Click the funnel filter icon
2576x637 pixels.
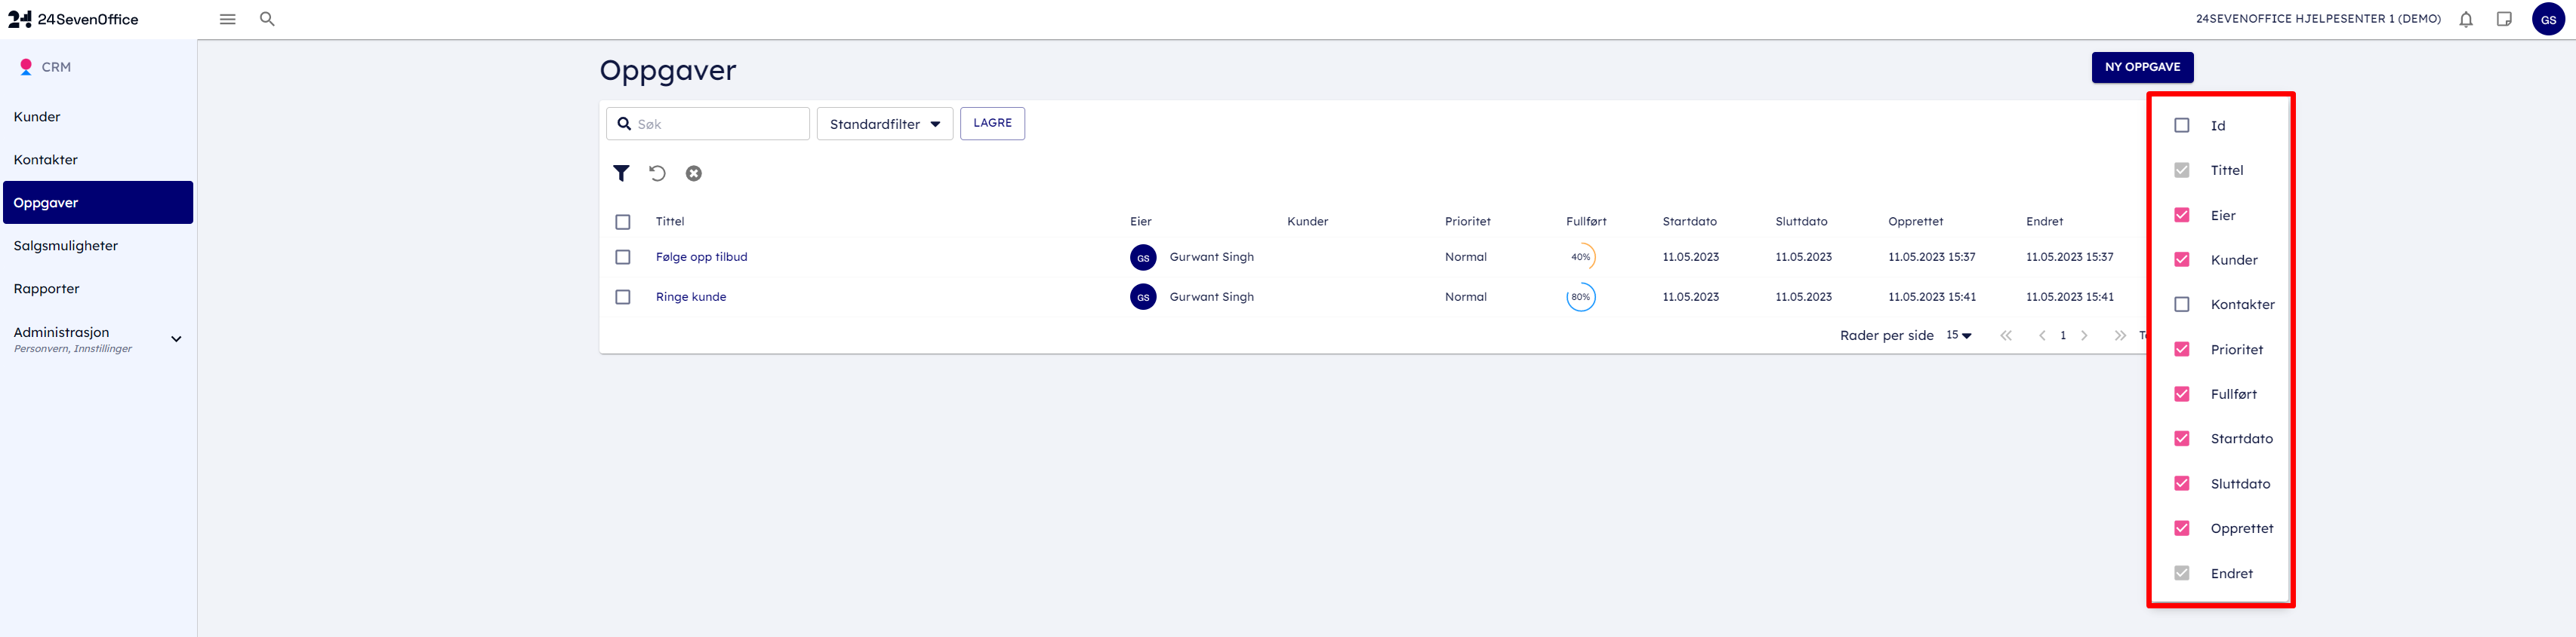tap(621, 173)
